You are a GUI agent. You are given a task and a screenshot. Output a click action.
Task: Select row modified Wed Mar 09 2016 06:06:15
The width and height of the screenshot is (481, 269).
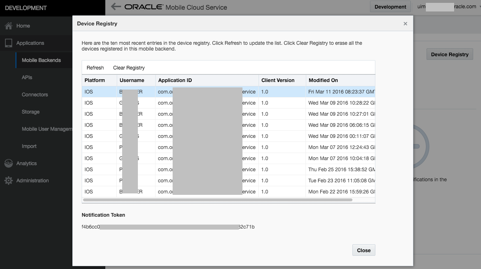pyautogui.click(x=229, y=125)
